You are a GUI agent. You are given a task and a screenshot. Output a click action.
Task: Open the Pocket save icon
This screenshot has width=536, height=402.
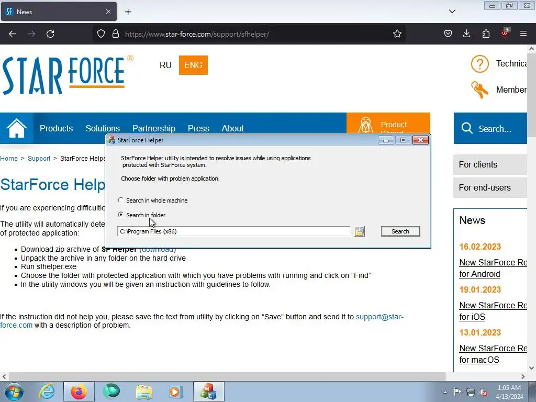(448, 34)
